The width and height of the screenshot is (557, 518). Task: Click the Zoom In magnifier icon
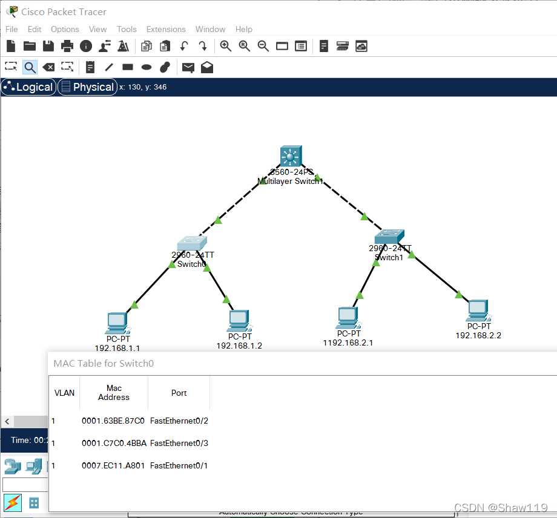226,46
